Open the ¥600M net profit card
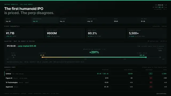Screen dimensions: 171x96 (65, 33)
